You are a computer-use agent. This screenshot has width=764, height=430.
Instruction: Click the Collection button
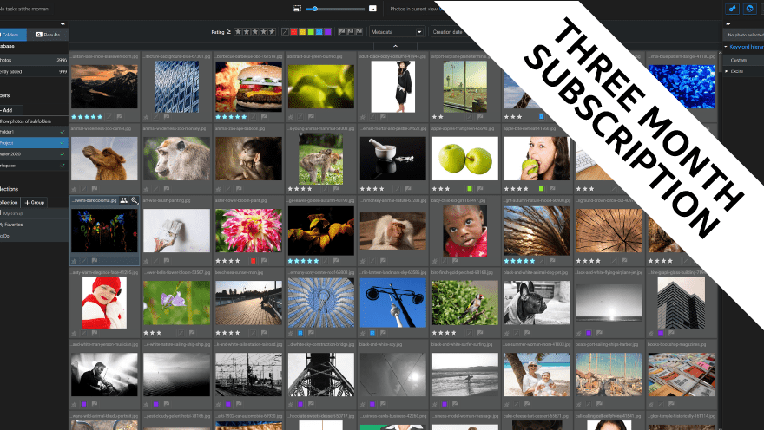pyautogui.click(x=10, y=202)
